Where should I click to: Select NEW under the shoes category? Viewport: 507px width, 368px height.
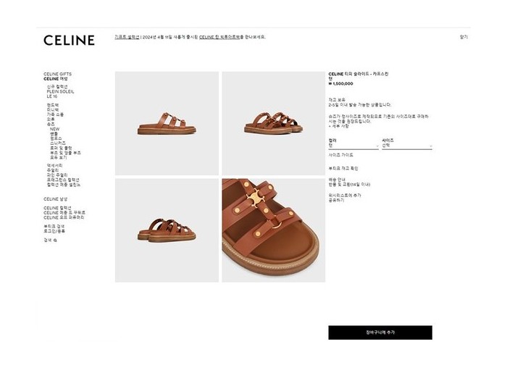pyautogui.click(x=54, y=129)
